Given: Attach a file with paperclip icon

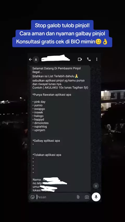Looking at the screenshot, I should pos(78,197).
